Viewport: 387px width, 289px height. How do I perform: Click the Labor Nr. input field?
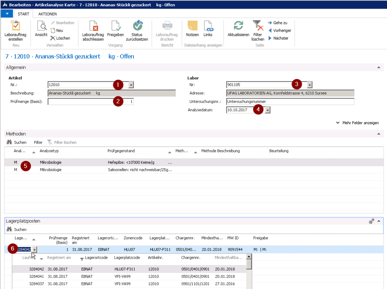pyautogui.click(x=267, y=85)
